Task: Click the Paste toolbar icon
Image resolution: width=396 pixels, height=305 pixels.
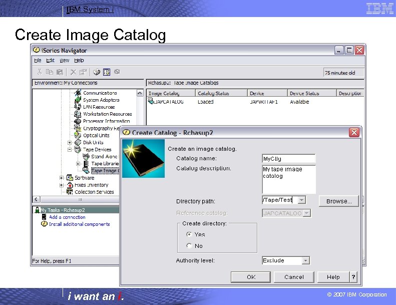Action: tap(60, 72)
